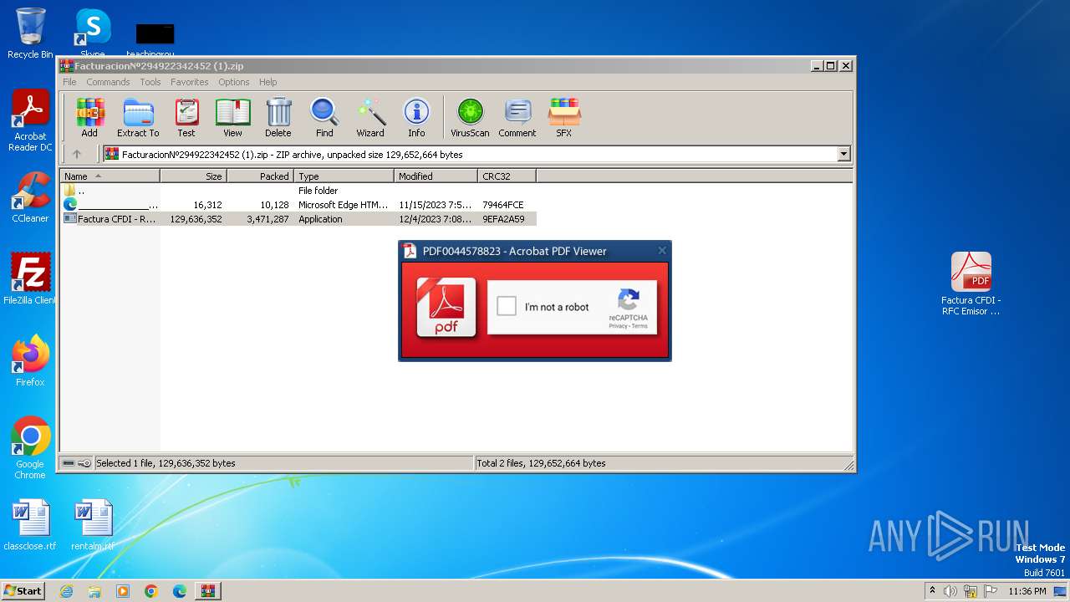Sort by CRC32 column header
1070x602 pixels.
[x=507, y=176]
